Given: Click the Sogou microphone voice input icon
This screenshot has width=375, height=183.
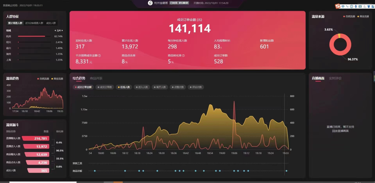Looking at the screenshot, I should tap(356, 7).
